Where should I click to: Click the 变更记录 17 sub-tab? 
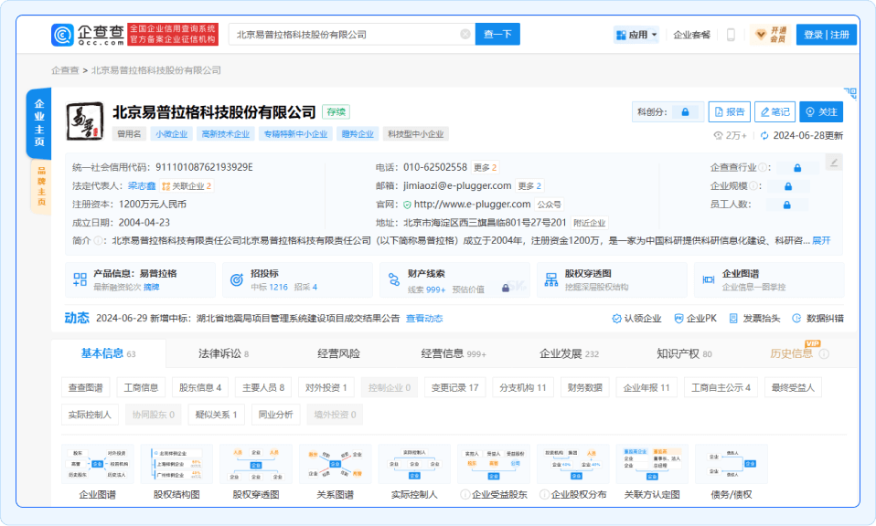point(454,387)
